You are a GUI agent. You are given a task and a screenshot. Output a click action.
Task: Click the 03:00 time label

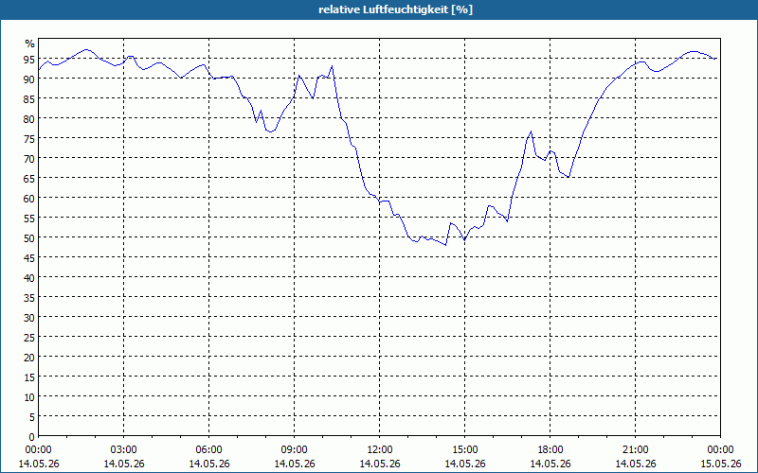[123, 450]
